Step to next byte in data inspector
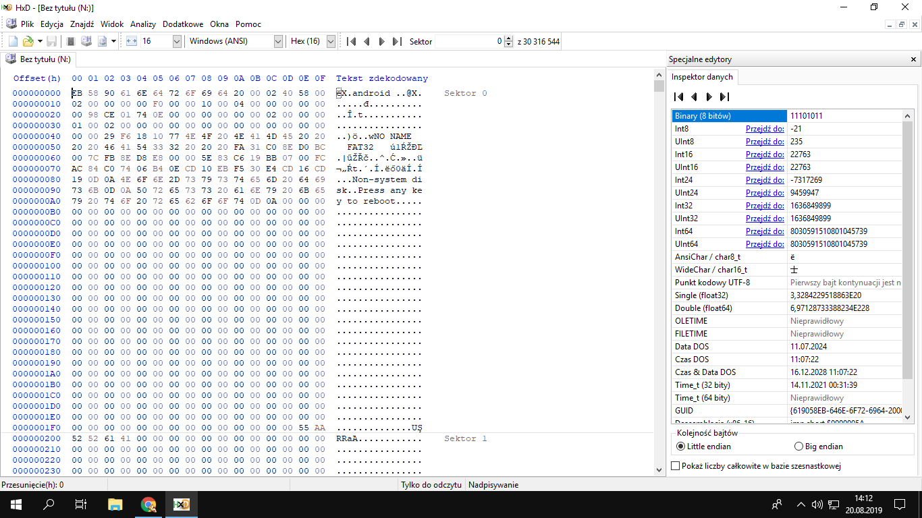This screenshot has width=922, height=518. [709, 96]
